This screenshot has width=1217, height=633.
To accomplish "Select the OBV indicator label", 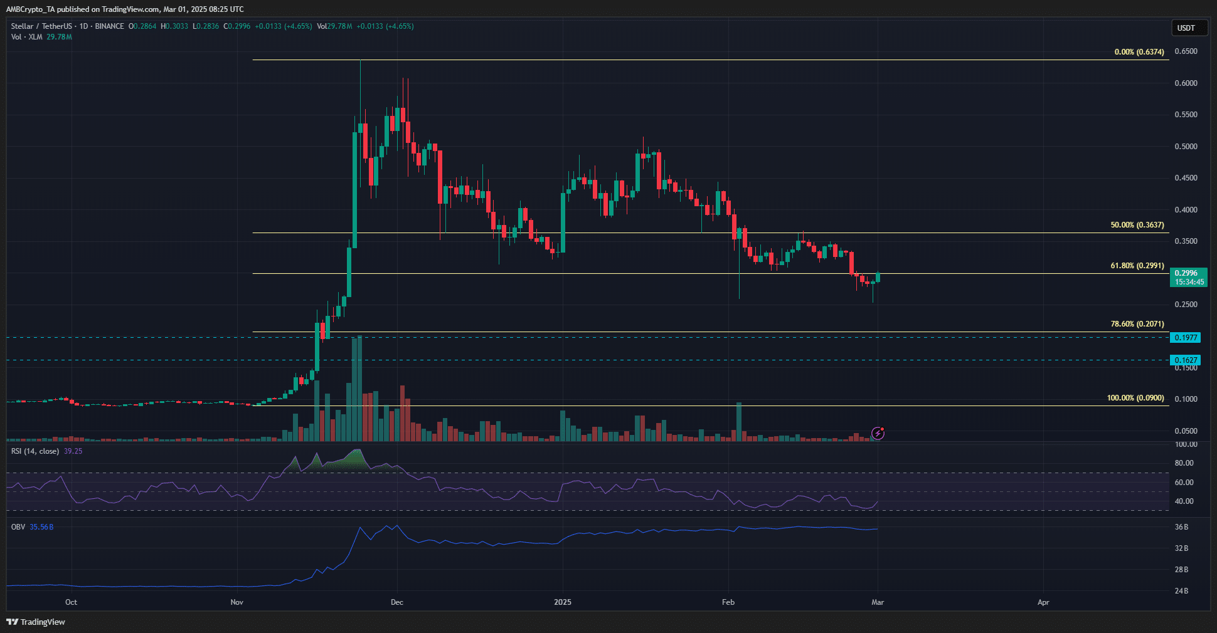I will point(18,527).
